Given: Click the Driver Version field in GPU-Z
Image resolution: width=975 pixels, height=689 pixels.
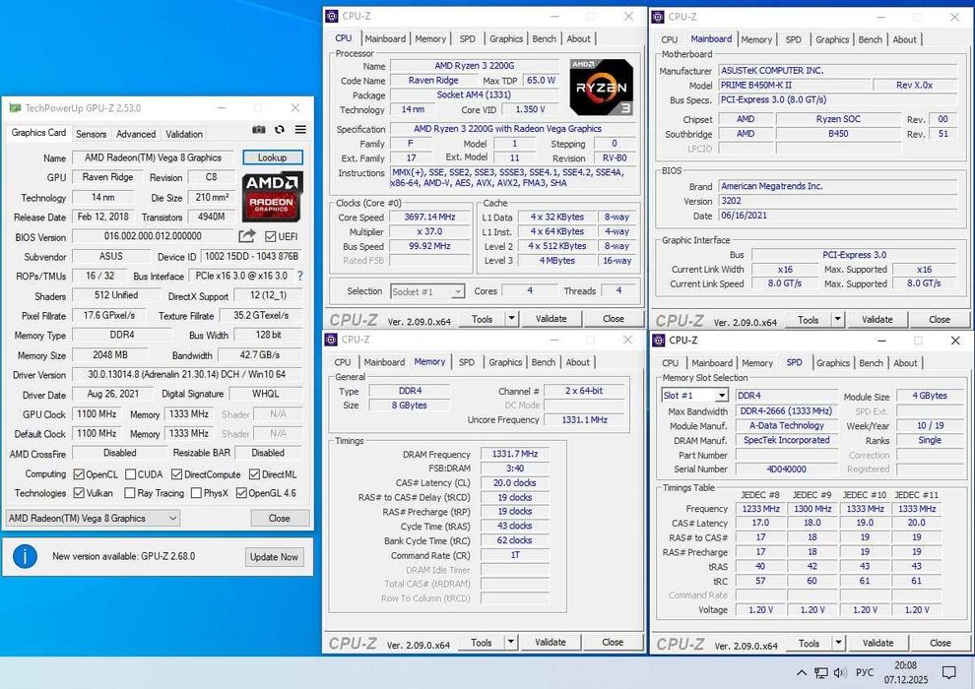Looking at the screenshot, I should click(x=186, y=374).
